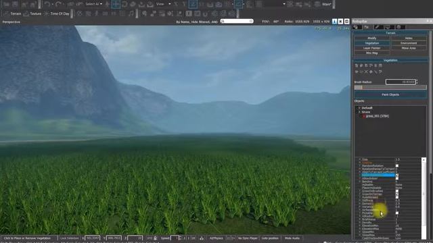Click the Brush Radius spinner arrows

pyautogui.click(x=417, y=82)
